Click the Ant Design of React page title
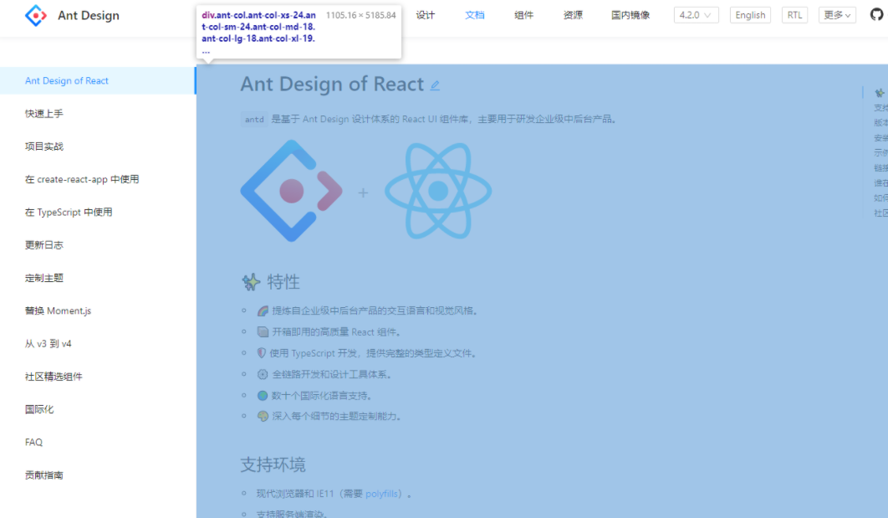This screenshot has height=518, width=888. click(332, 84)
